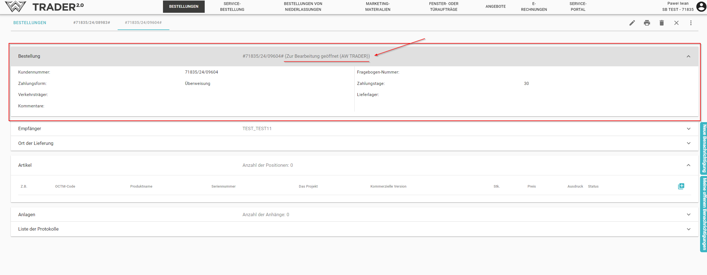Image resolution: width=707 pixels, height=275 pixels.
Task: Go to Marketing-Materialien menu
Action: coord(377,6)
